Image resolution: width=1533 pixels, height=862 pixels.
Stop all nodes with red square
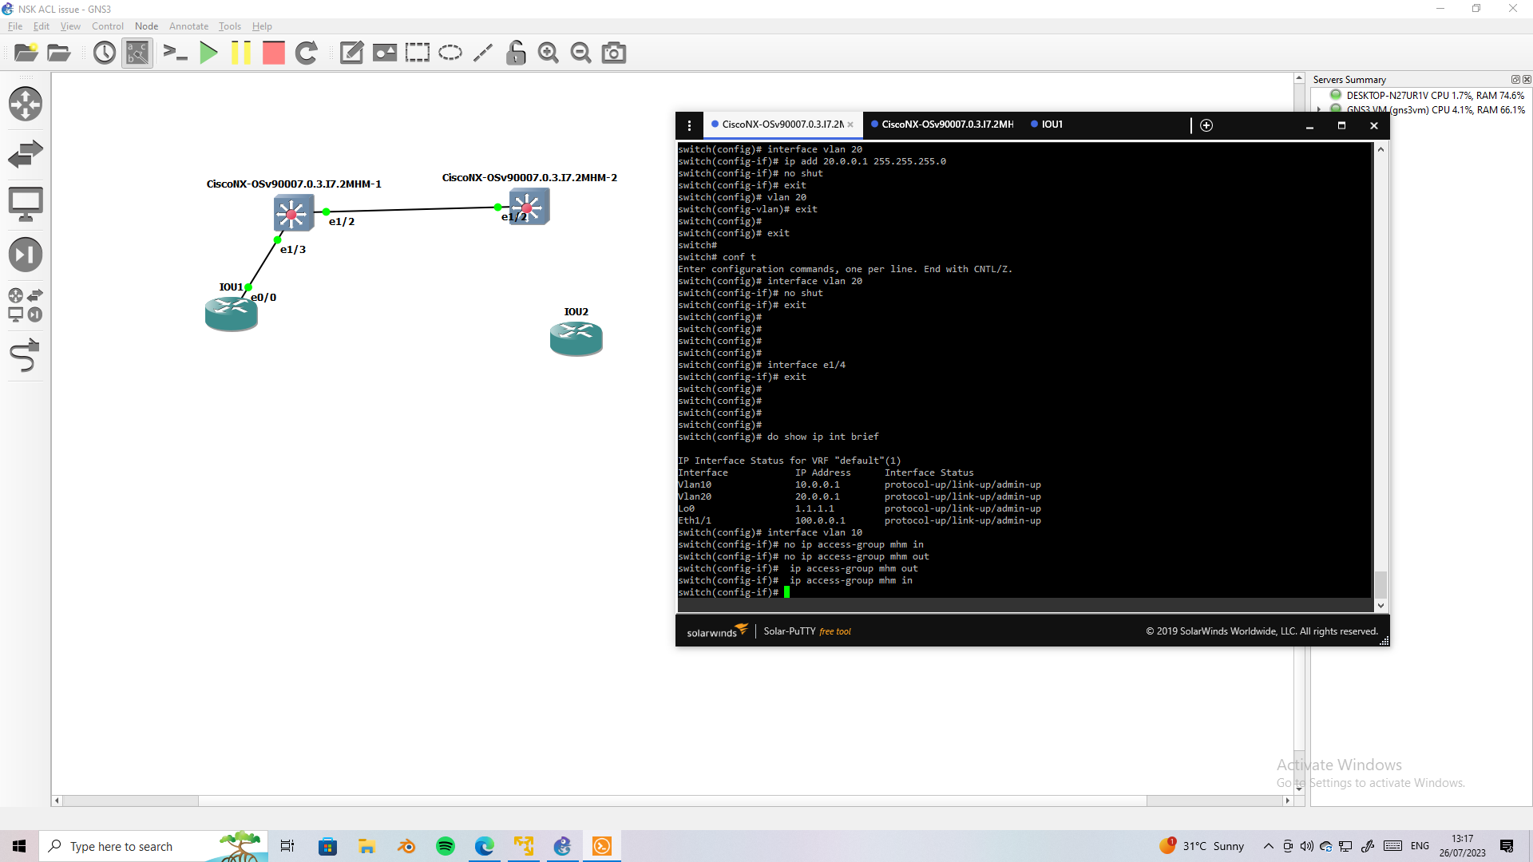click(273, 53)
